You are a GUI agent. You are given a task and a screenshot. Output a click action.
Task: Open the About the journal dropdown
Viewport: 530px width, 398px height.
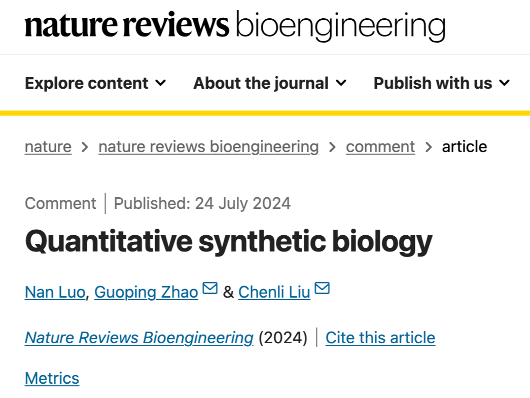tap(270, 83)
